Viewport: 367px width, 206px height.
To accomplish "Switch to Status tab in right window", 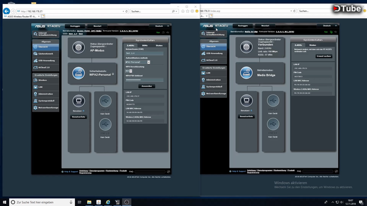I will 313,45.
